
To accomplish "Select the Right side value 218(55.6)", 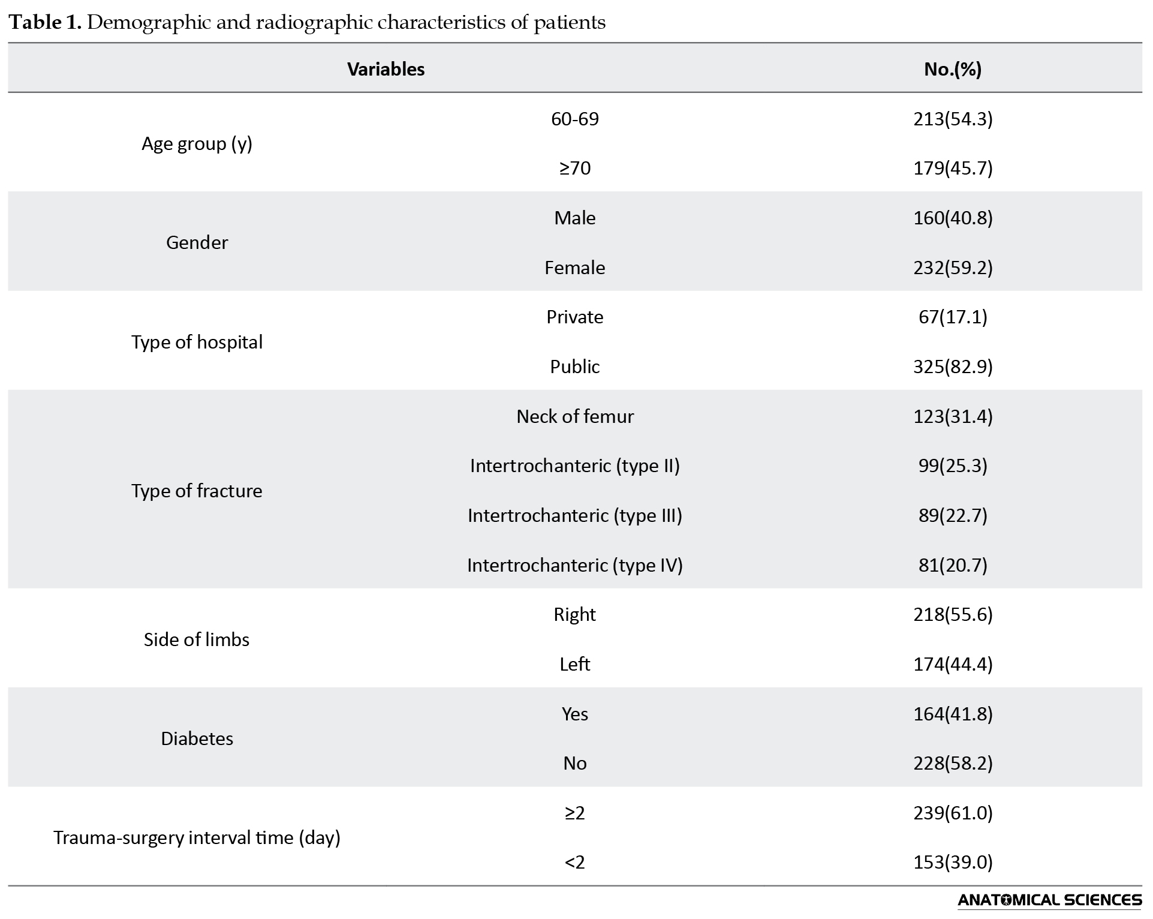I will click(x=953, y=614).
